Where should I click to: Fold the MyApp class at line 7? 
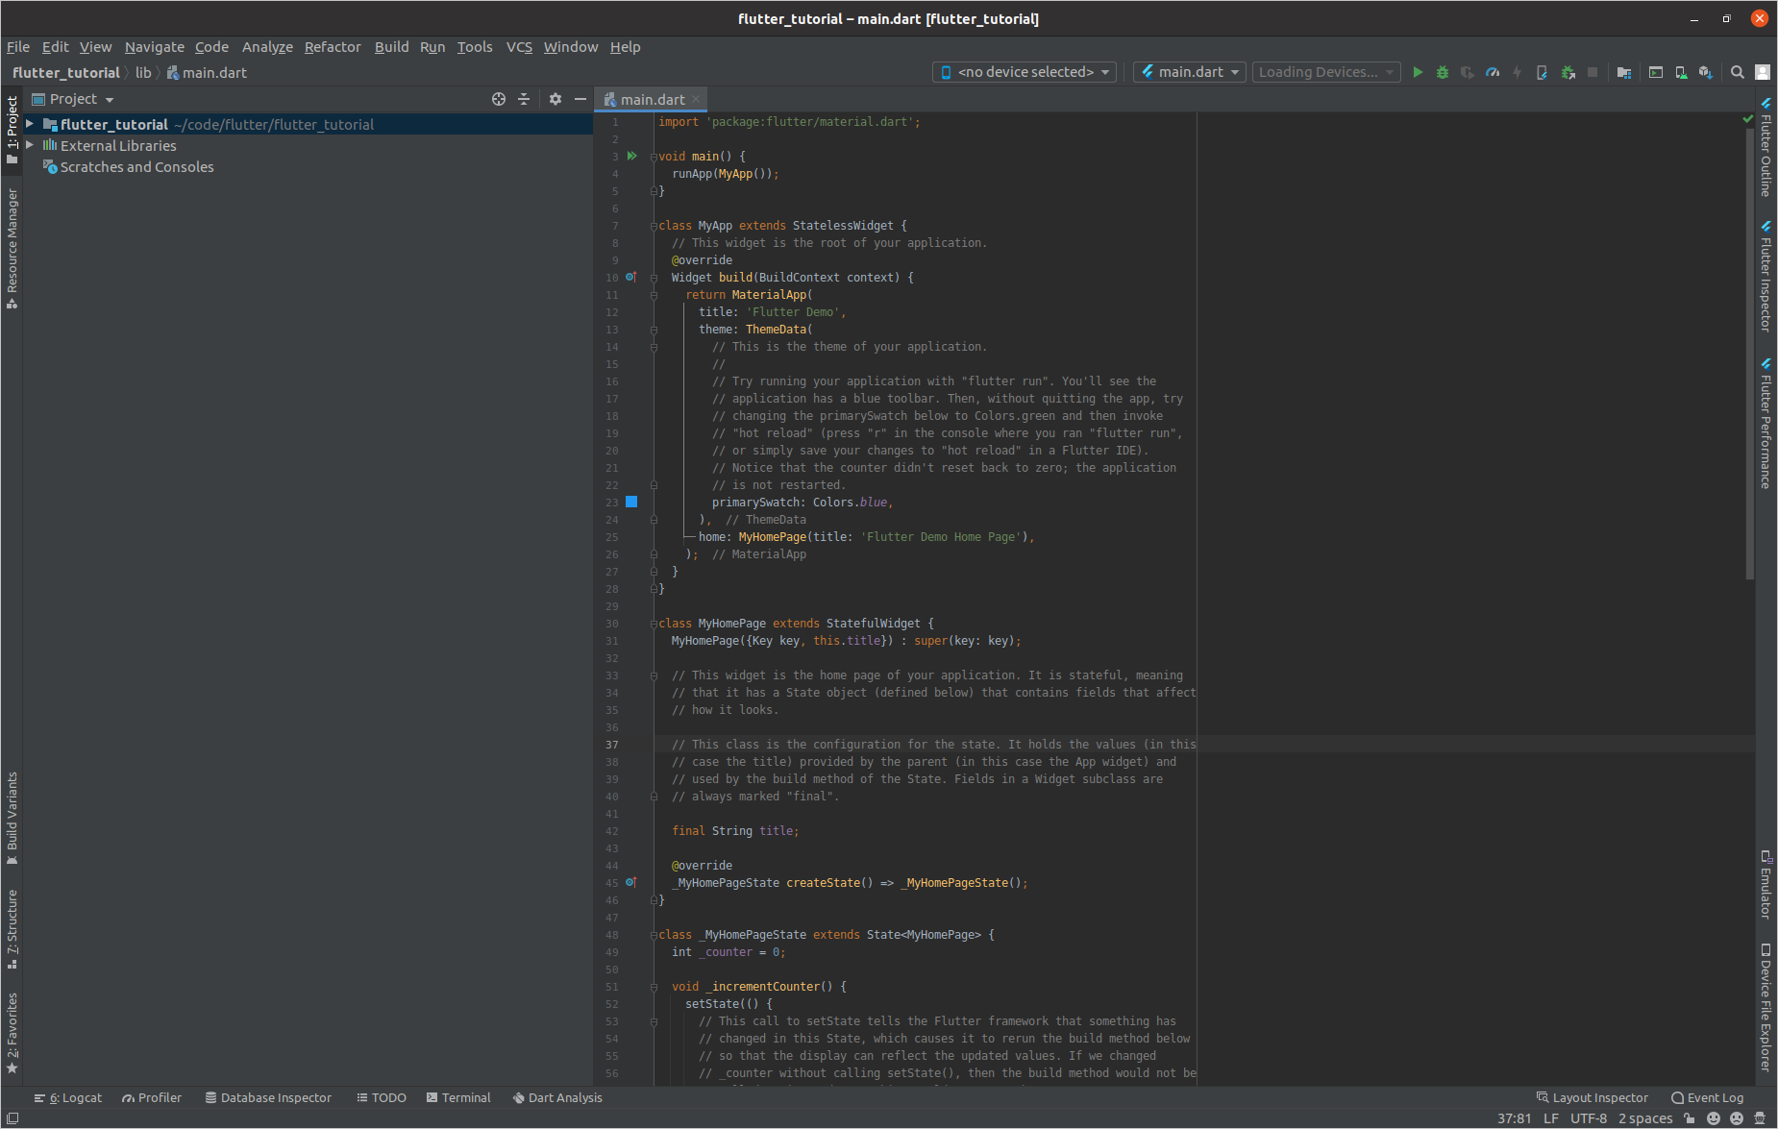(x=654, y=226)
